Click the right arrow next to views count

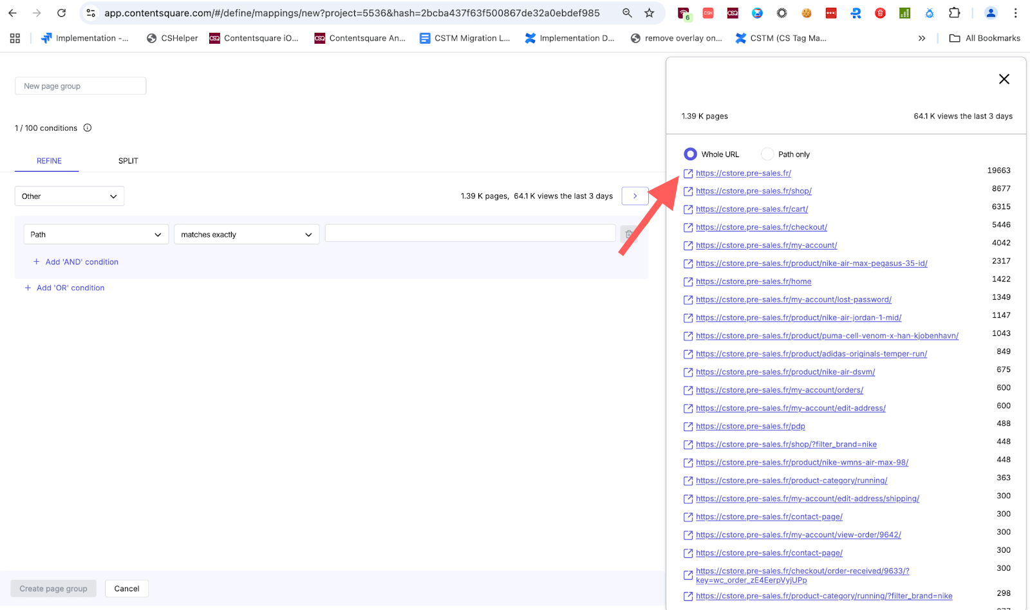click(635, 196)
